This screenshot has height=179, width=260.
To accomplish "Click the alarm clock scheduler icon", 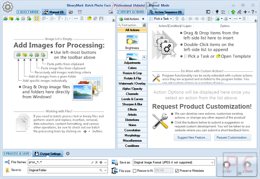I will click(80, 12).
